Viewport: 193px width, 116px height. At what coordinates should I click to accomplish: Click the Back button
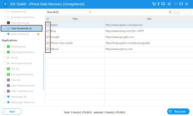pyautogui.click(x=12, y=112)
